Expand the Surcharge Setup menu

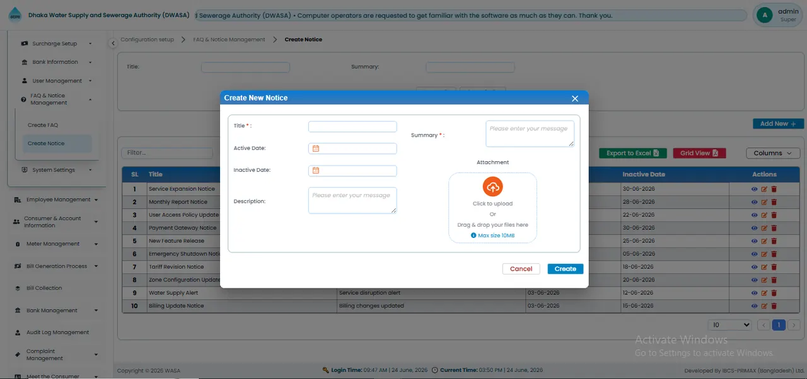point(56,44)
